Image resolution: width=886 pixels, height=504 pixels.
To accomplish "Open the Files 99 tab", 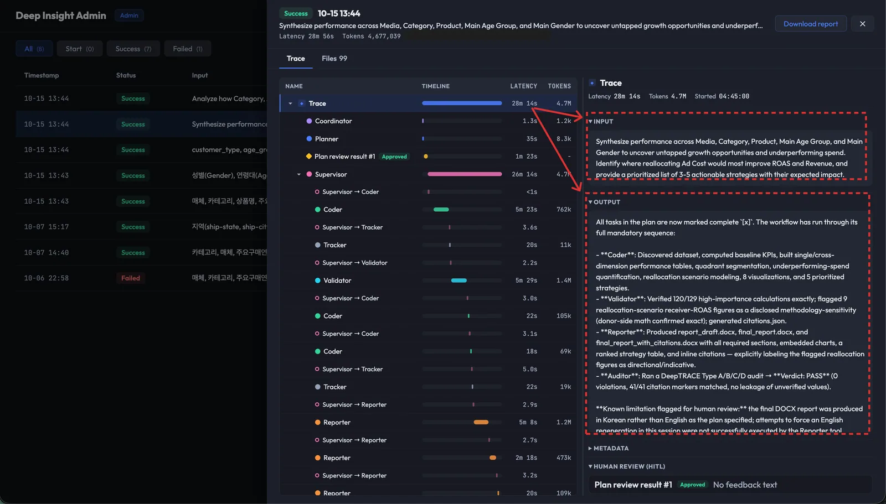I will click(x=334, y=59).
